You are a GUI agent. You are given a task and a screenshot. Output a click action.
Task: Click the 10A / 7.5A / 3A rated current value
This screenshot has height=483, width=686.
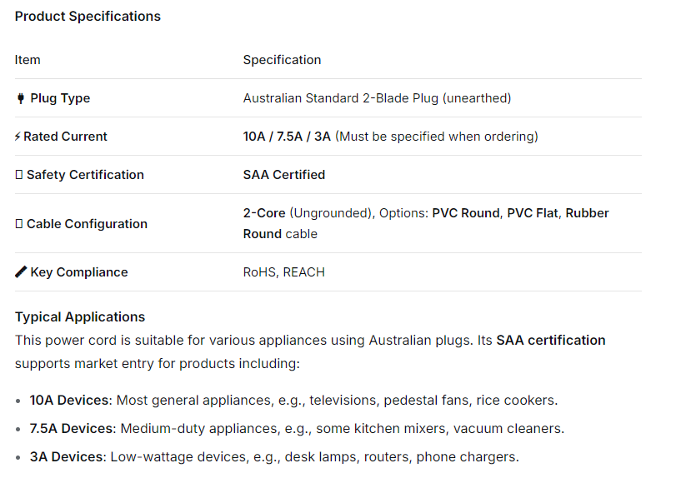pyautogui.click(x=287, y=137)
